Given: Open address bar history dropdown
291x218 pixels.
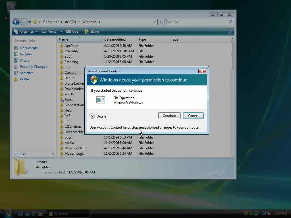Looking at the screenshot, I should pyautogui.click(x=154, y=22).
